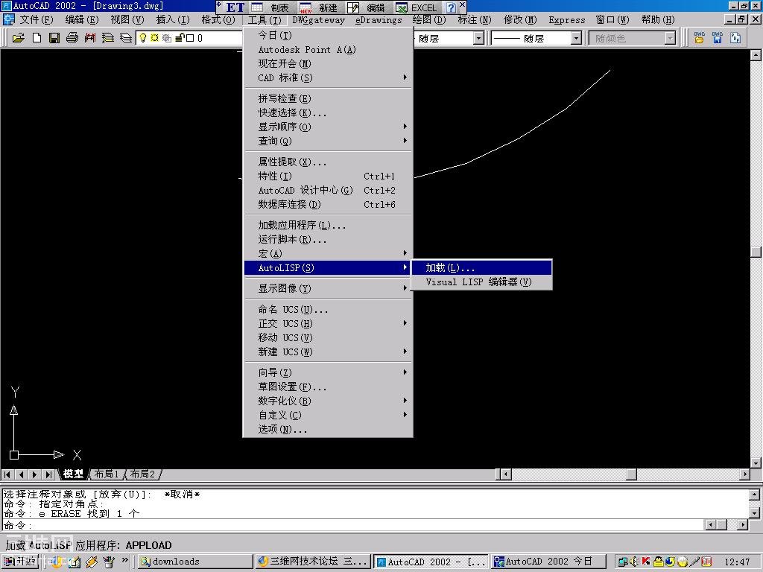Click the red dimension tool icon
763x572 pixels.
[90, 38]
